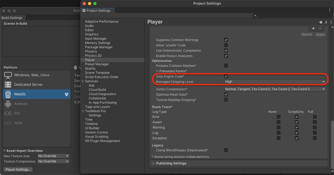Click the Apply button
Image resolution: width=334 pixels, height=175 pixels.
pyautogui.click(x=320, y=34)
